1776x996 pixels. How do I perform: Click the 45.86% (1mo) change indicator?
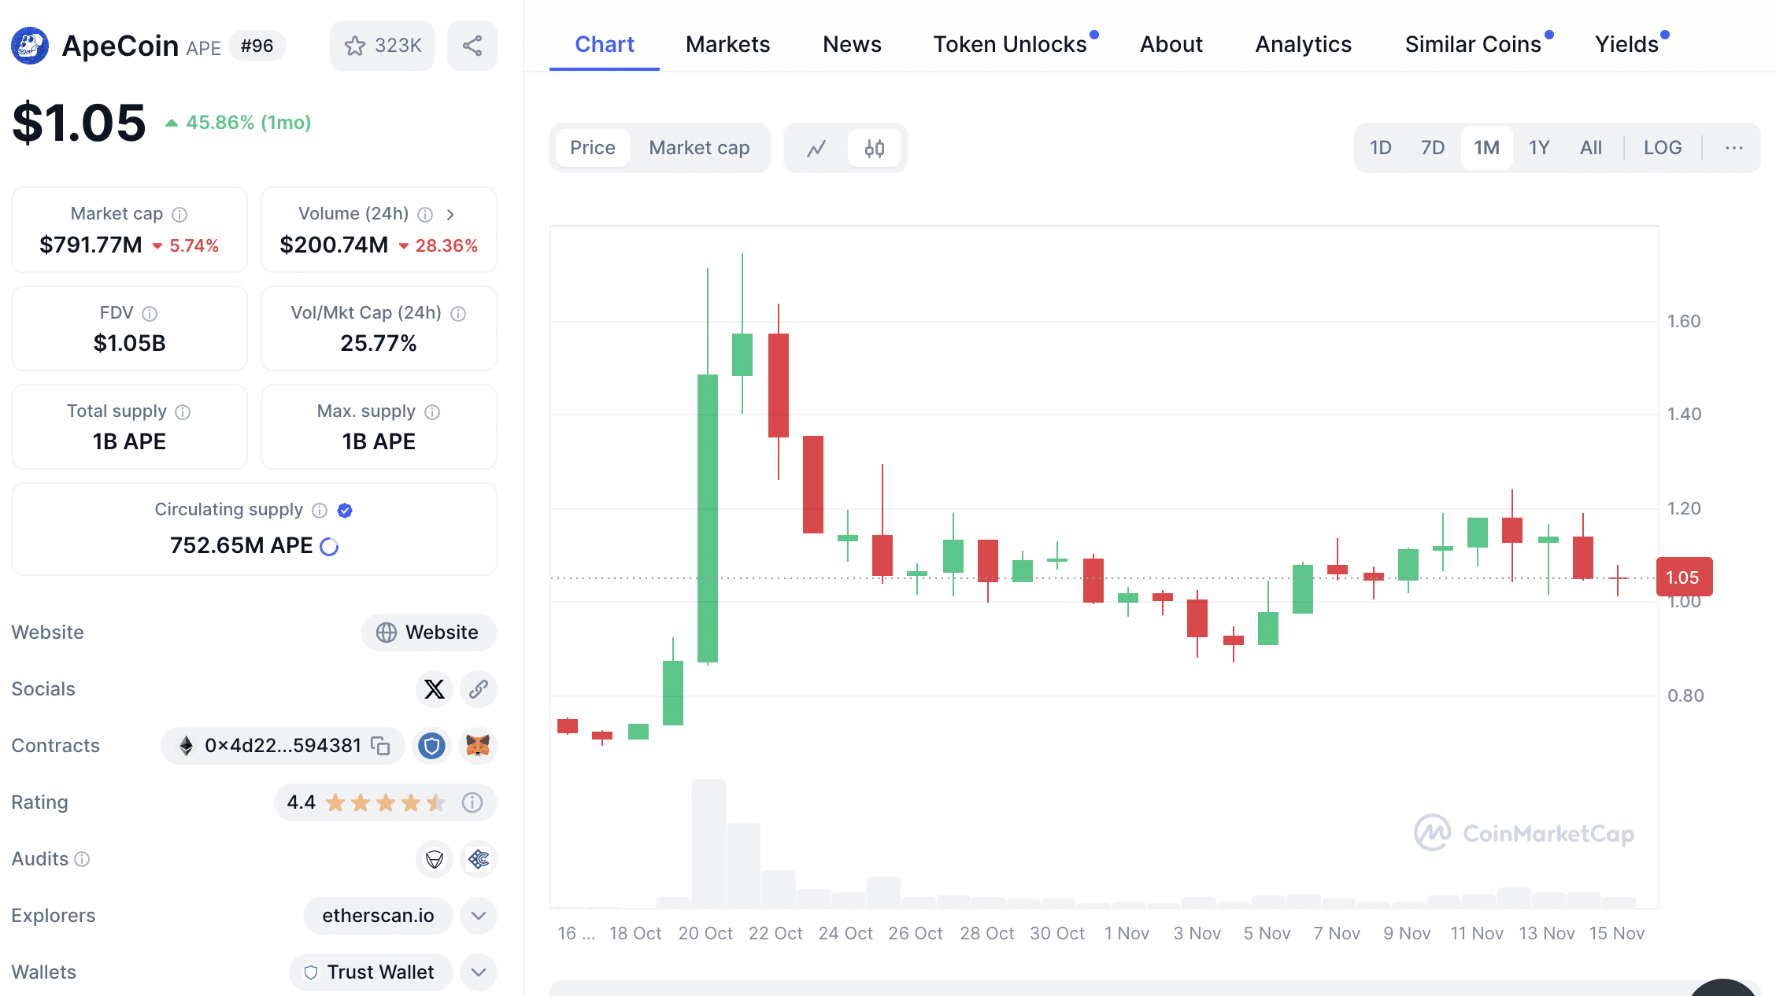(238, 123)
